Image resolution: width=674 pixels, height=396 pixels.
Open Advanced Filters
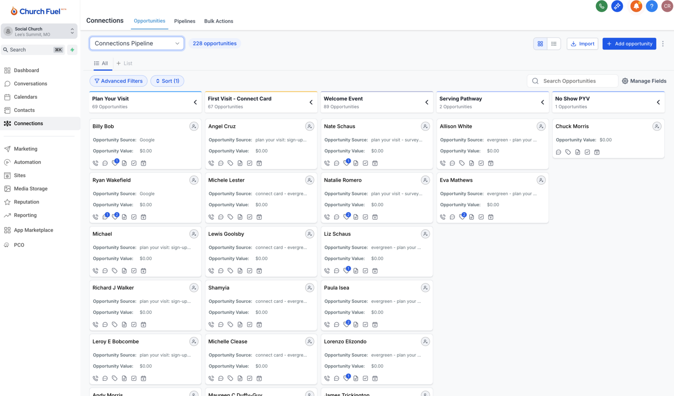pos(119,81)
